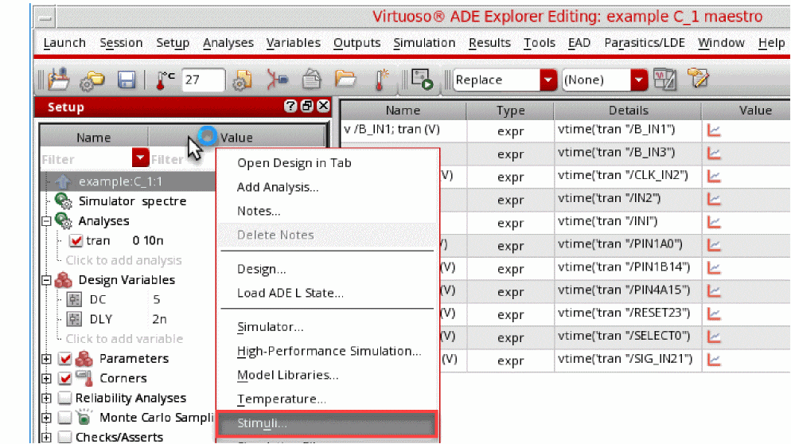Click the Name filter field

pyautogui.click(x=86, y=159)
